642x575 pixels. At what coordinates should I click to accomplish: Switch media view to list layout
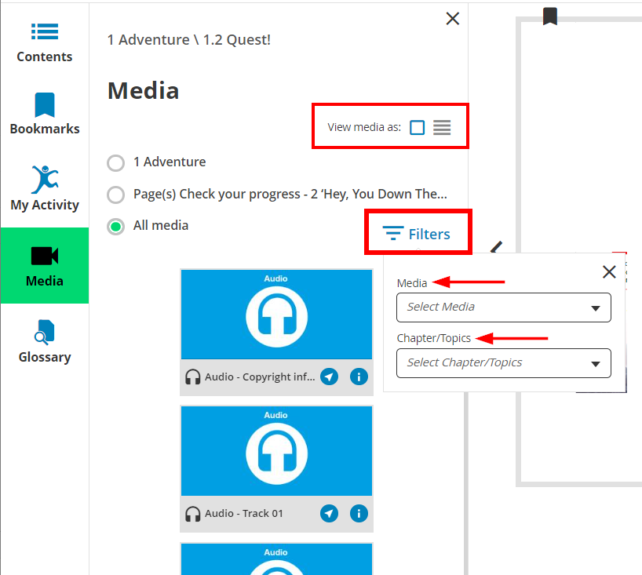442,128
